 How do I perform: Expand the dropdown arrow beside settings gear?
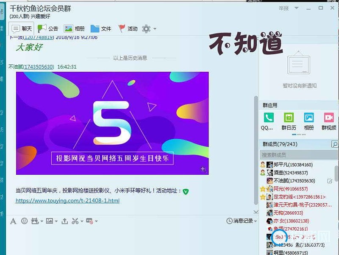tap(155, 28)
